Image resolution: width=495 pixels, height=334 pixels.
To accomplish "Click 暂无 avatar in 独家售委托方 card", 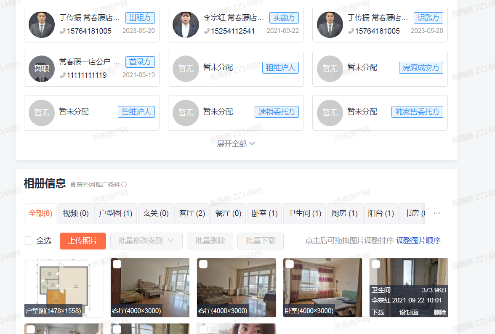I will [330, 113].
